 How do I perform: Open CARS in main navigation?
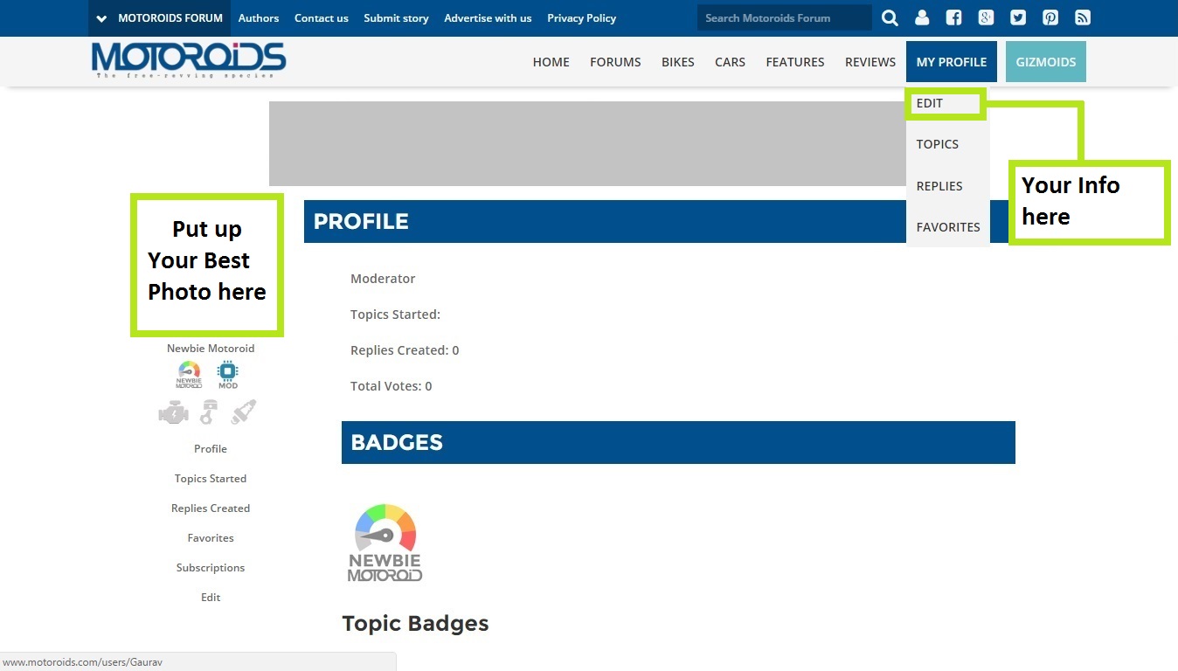(x=730, y=62)
